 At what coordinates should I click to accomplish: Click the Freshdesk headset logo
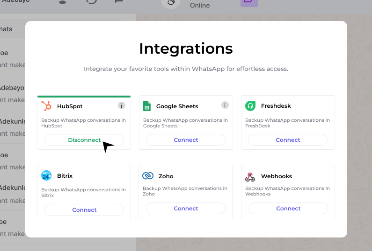click(x=250, y=106)
